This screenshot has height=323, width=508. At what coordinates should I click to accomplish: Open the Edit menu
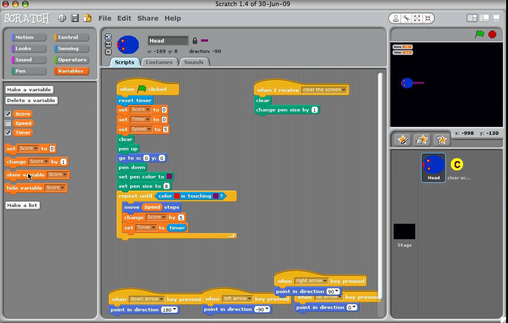tap(124, 18)
